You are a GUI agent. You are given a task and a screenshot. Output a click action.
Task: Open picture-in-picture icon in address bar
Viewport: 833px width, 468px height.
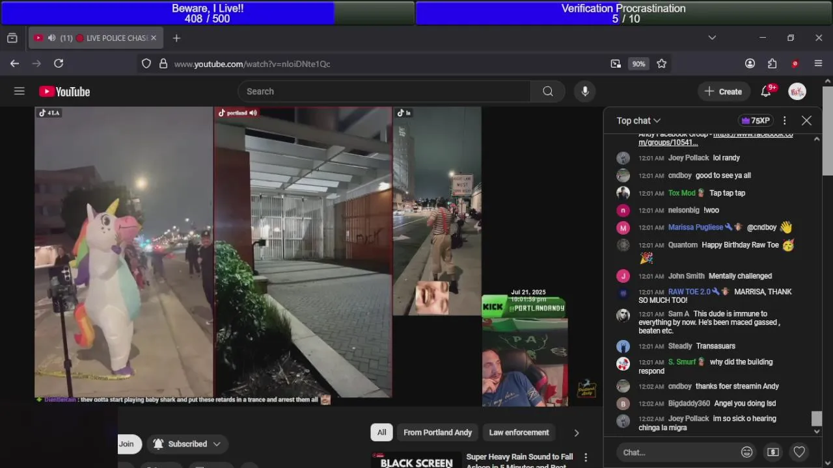click(x=616, y=64)
